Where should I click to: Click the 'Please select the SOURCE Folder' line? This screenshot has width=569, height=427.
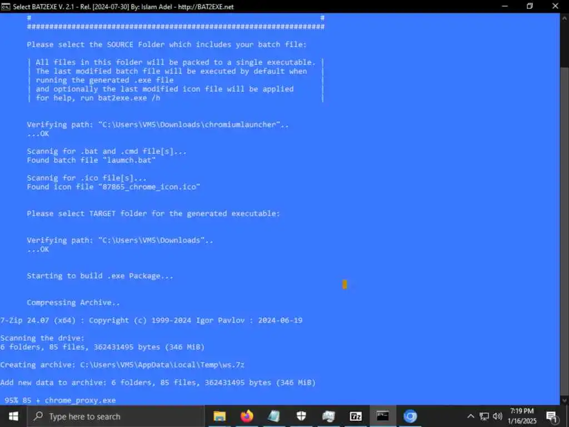(x=167, y=44)
